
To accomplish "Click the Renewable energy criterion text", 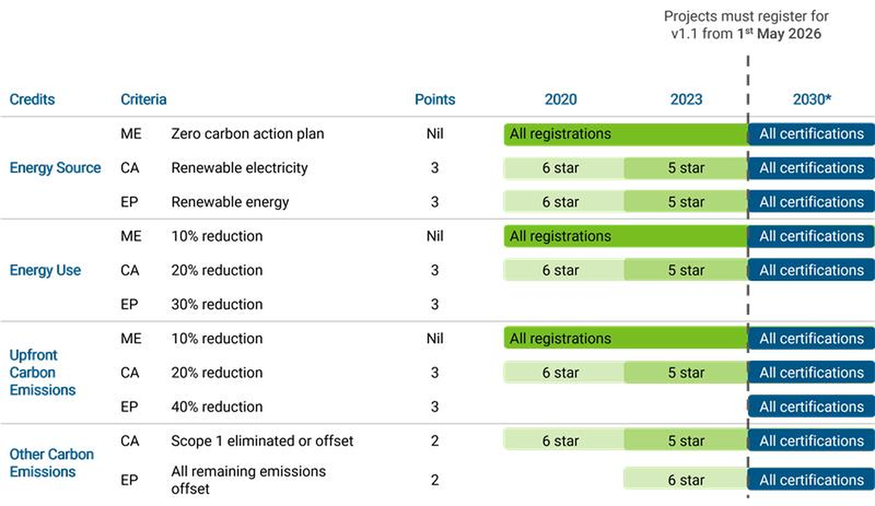I will pos(230,202).
